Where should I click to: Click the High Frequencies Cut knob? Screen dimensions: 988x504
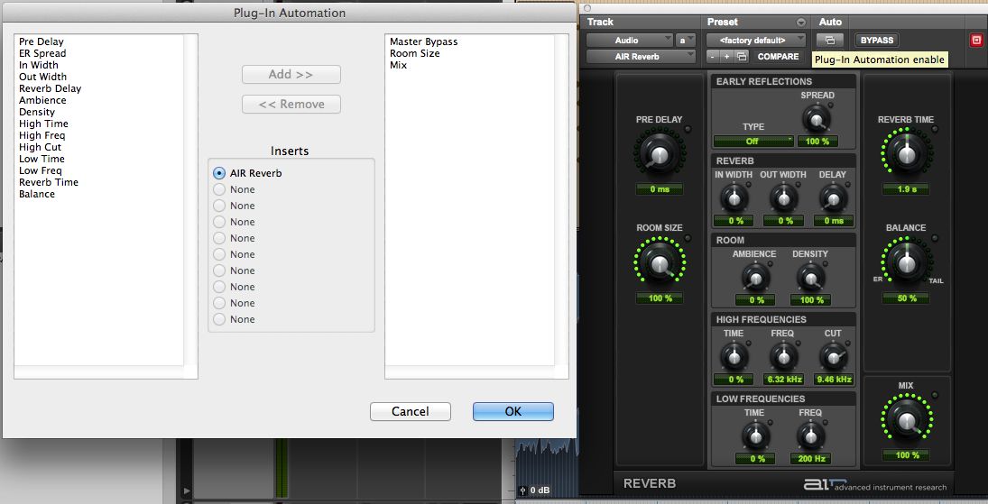pos(833,357)
